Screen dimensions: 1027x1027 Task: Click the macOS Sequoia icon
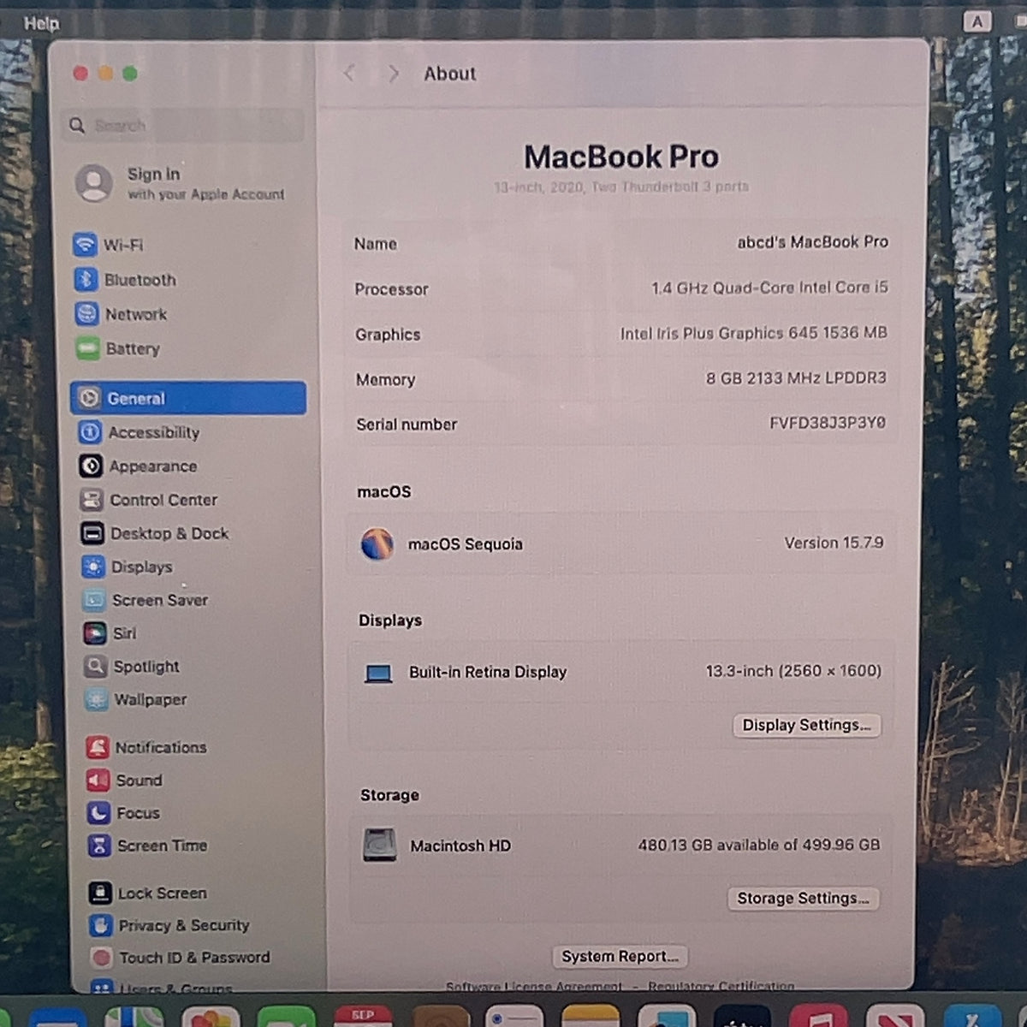click(x=377, y=544)
